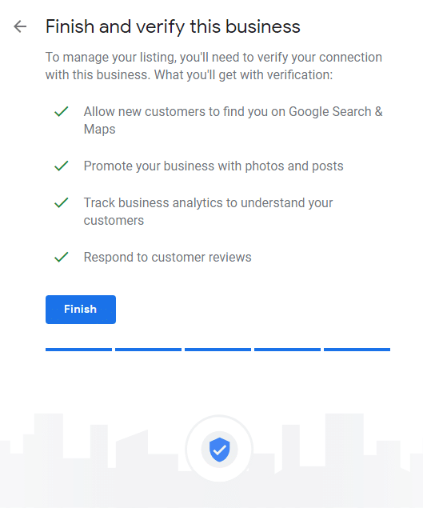Click the To manage your listing description paragraph
This screenshot has height=508, width=423.
(213, 66)
